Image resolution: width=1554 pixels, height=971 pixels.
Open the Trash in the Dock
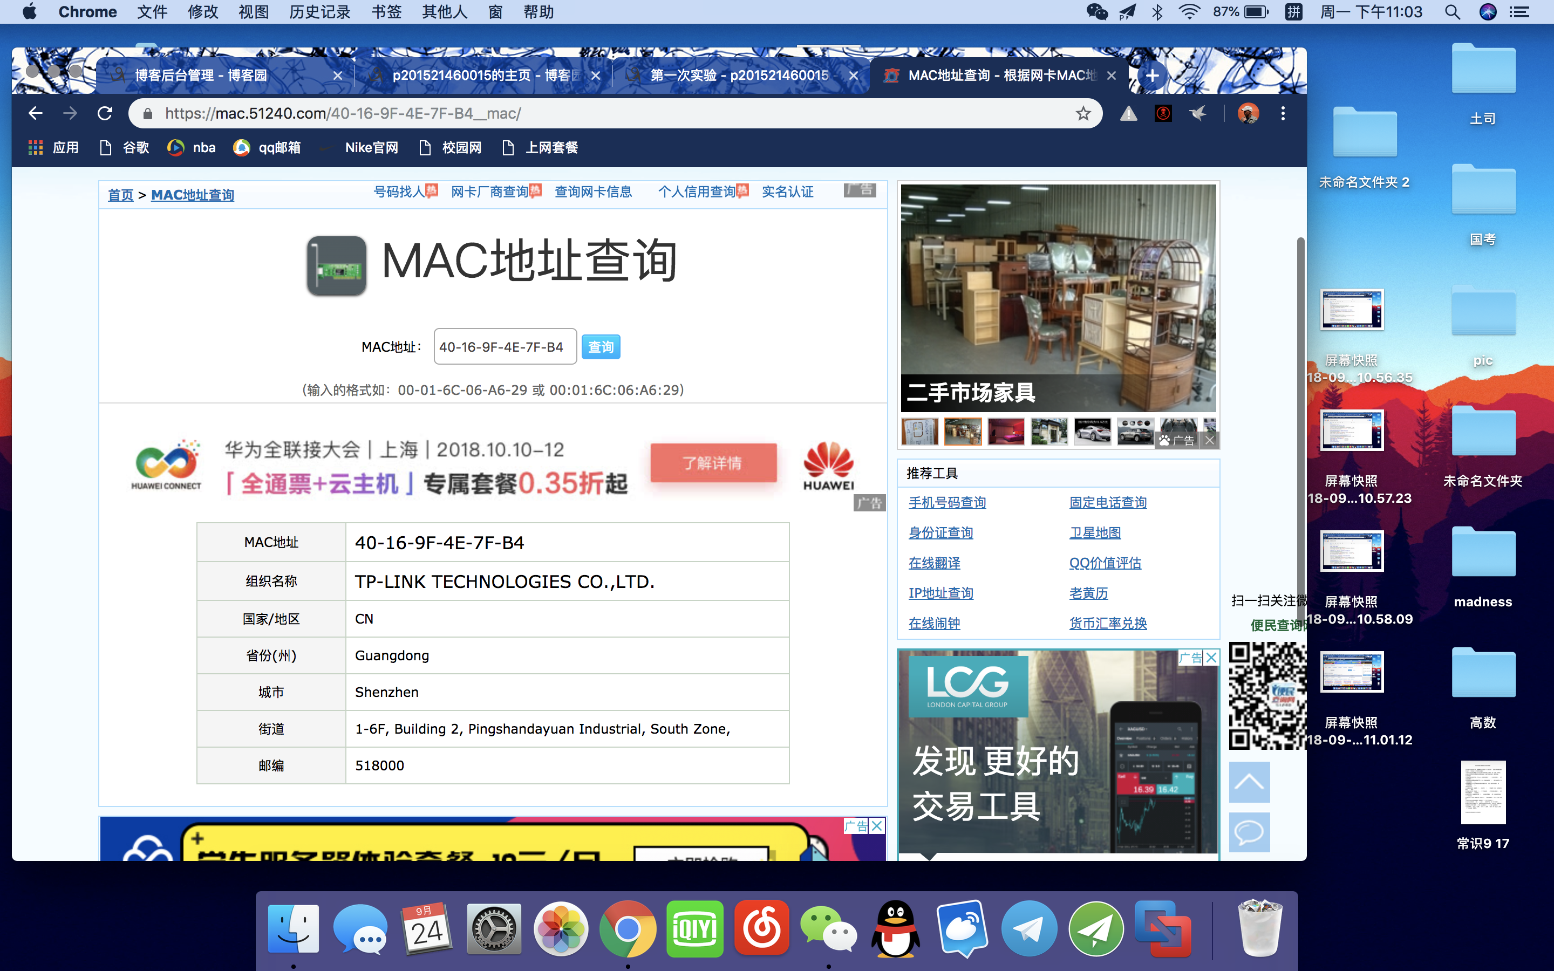[x=1260, y=928]
